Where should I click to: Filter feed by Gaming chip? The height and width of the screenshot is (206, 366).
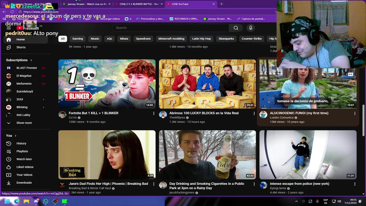tap(77, 39)
